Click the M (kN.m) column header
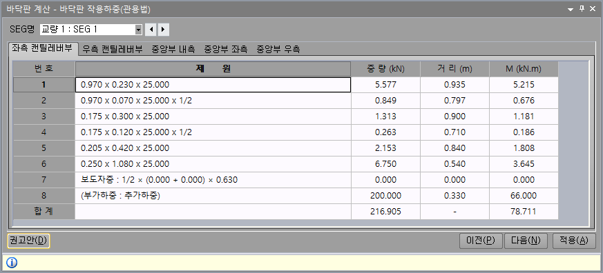Screen dimensions: 603x273 [524, 69]
